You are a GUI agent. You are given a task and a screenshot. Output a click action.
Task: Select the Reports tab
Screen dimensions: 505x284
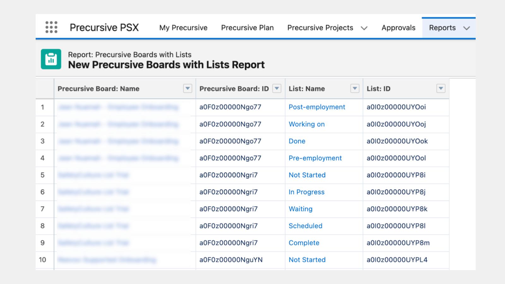(x=442, y=28)
